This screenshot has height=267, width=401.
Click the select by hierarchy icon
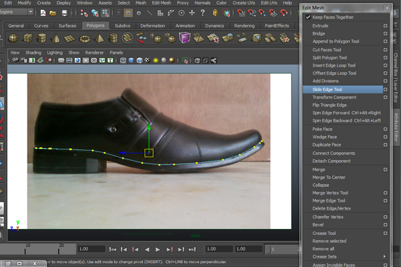tap(84, 13)
